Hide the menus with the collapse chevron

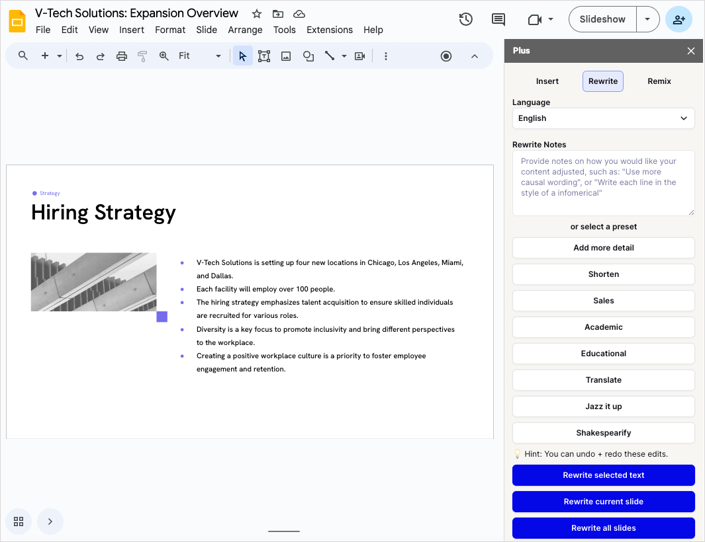(475, 56)
